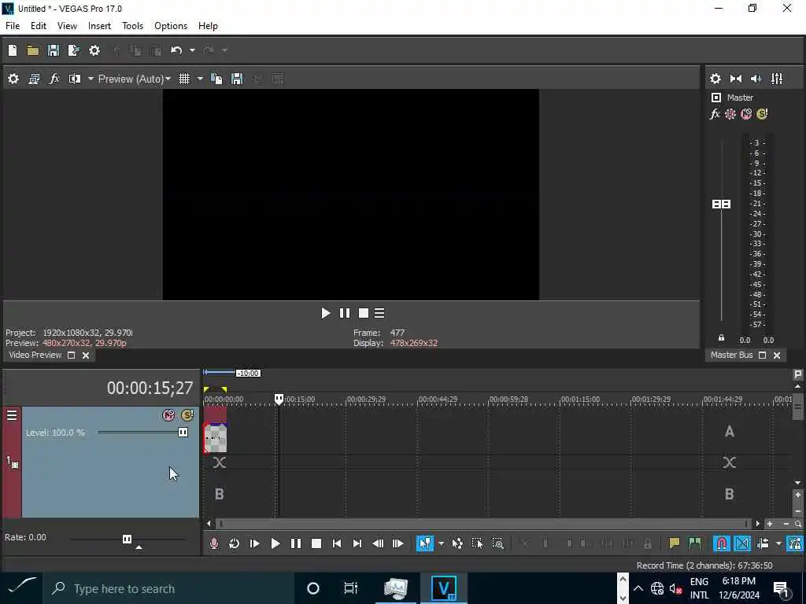Select the Master Bus tab label
The image size is (806, 604).
pos(731,355)
